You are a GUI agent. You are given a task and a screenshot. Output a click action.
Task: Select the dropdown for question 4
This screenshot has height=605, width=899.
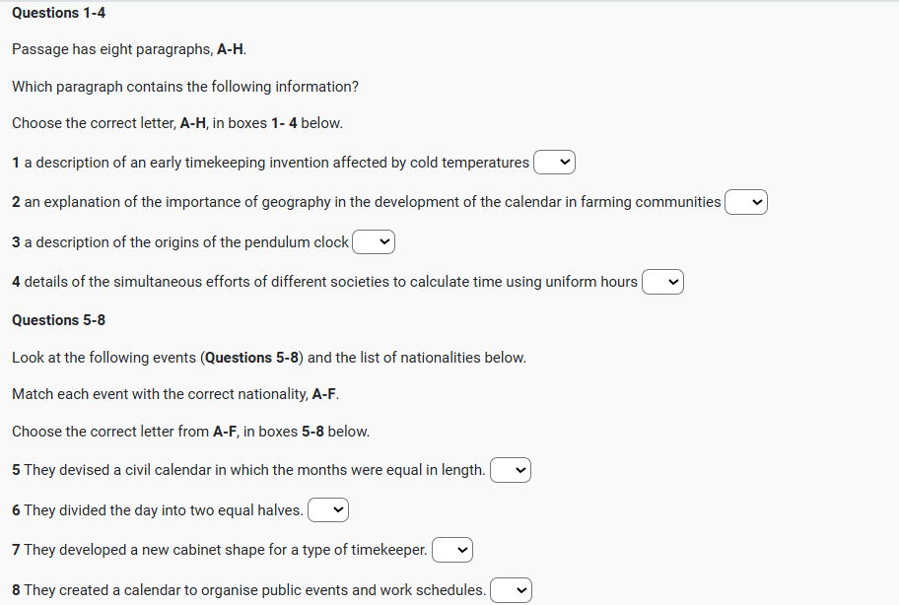pyautogui.click(x=662, y=283)
